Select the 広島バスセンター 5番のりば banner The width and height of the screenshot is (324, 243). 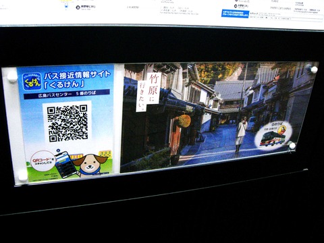coord(67,94)
